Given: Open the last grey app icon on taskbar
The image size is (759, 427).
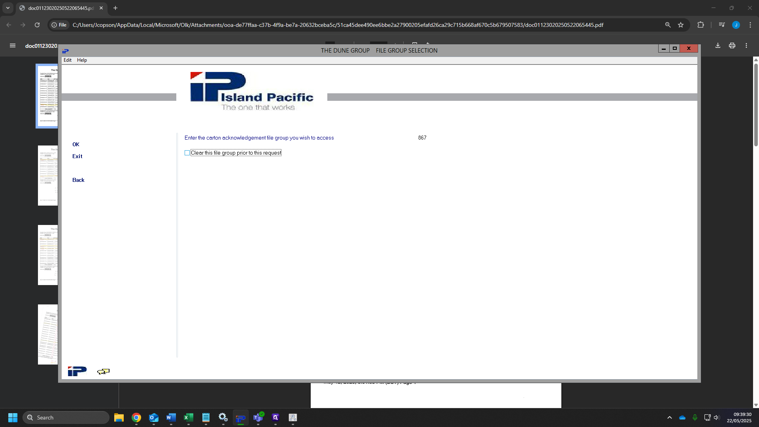Looking at the screenshot, I should click(293, 418).
